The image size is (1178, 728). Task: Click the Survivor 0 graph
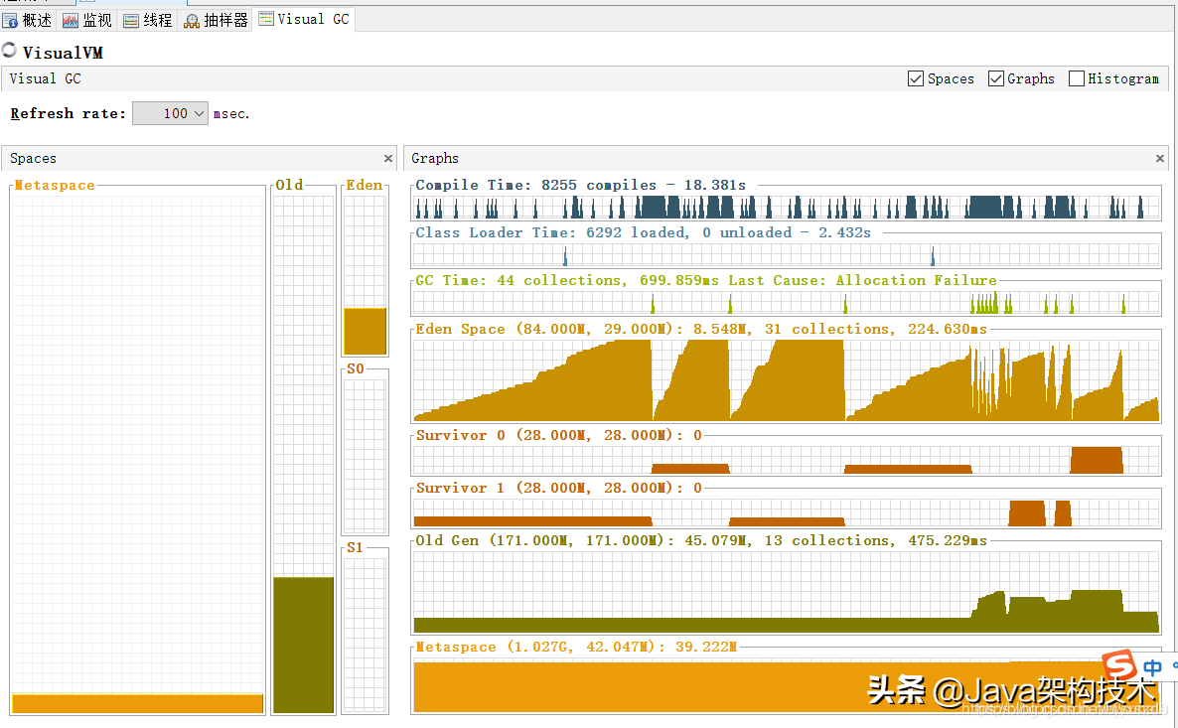pos(786,460)
